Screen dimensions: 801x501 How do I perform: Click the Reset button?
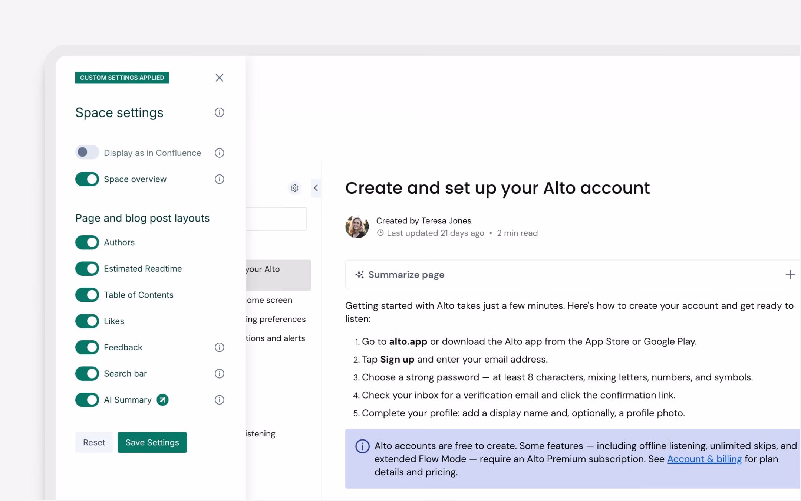(94, 442)
